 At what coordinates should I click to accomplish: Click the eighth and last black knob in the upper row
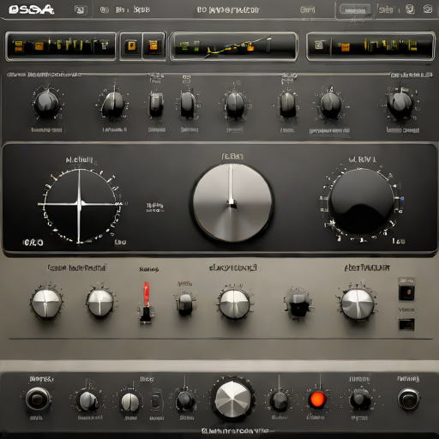click(400, 105)
